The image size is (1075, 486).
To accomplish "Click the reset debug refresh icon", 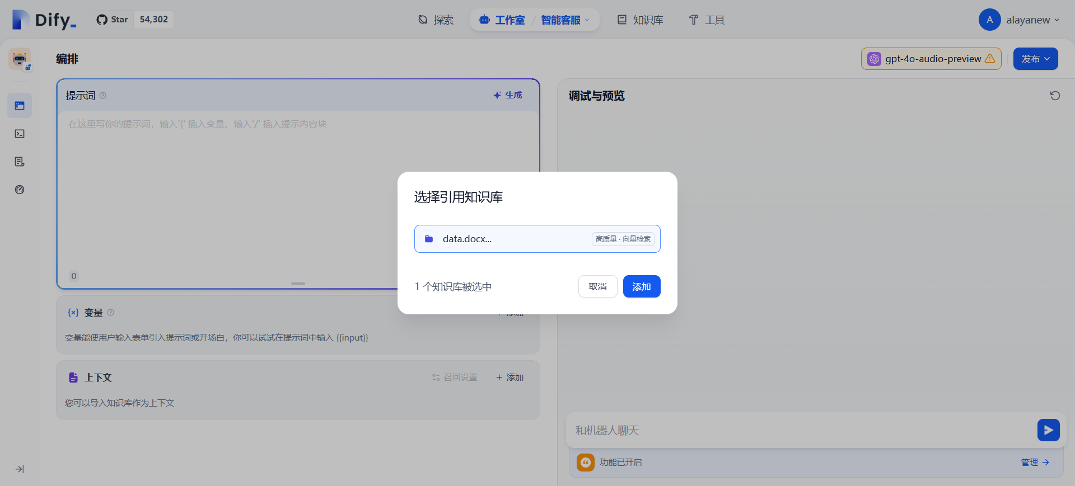I will 1055,96.
